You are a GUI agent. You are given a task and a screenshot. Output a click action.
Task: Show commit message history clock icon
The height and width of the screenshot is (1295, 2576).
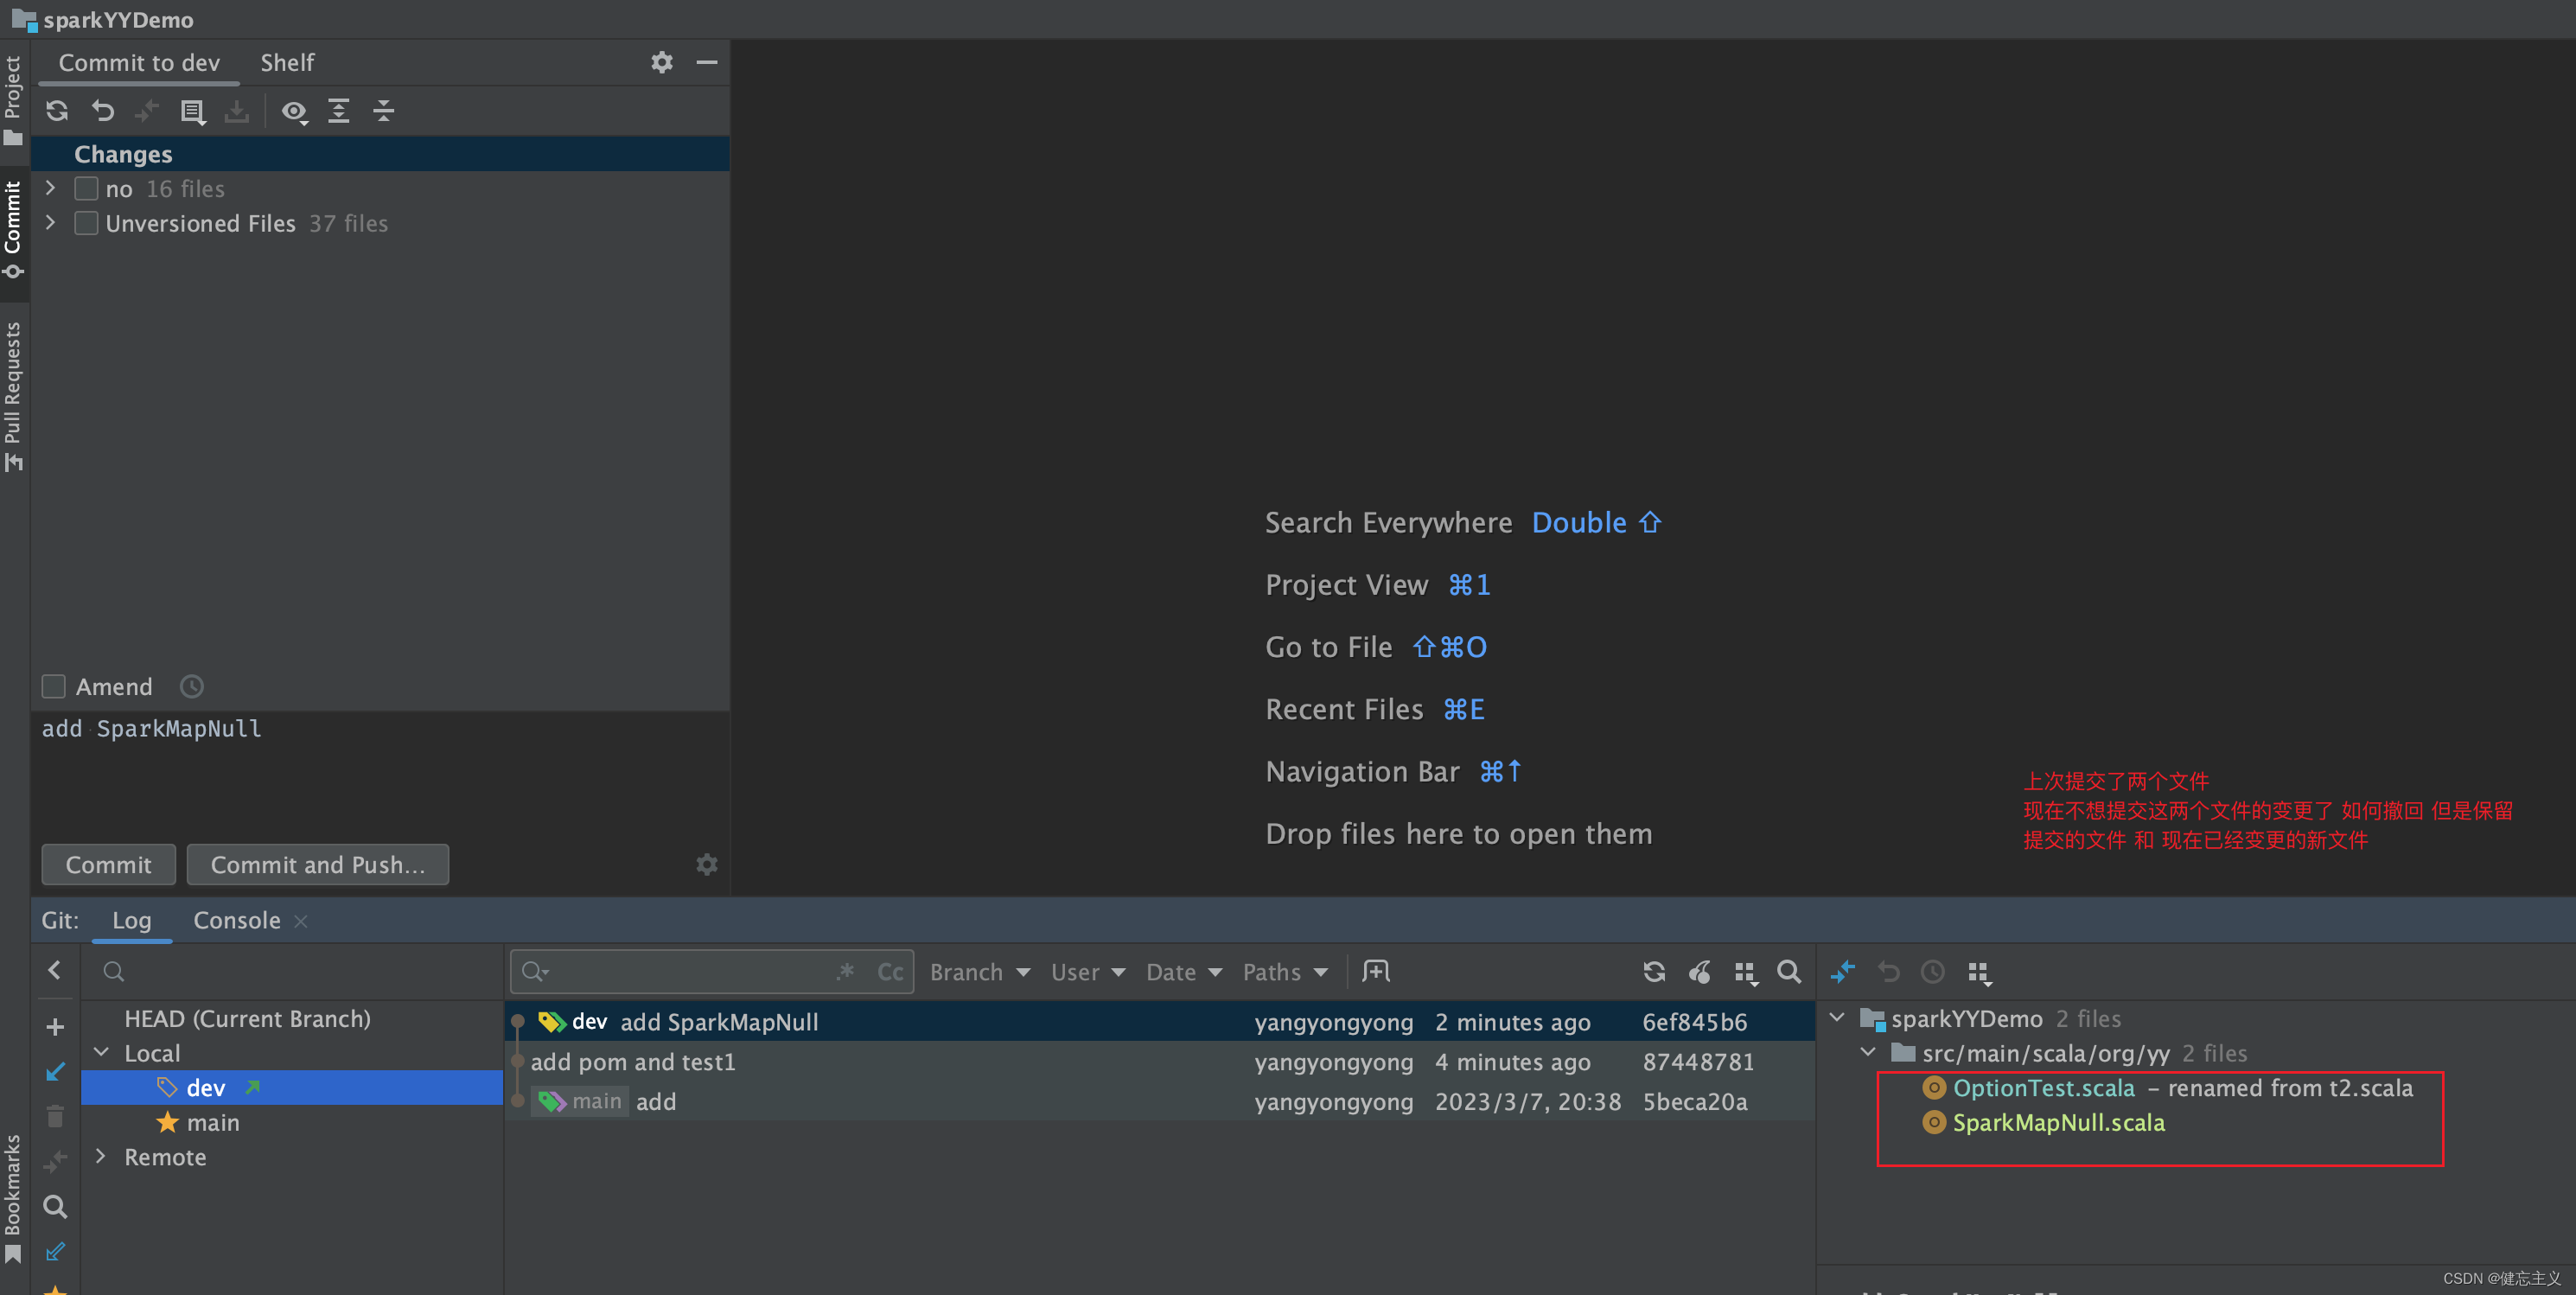point(192,687)
